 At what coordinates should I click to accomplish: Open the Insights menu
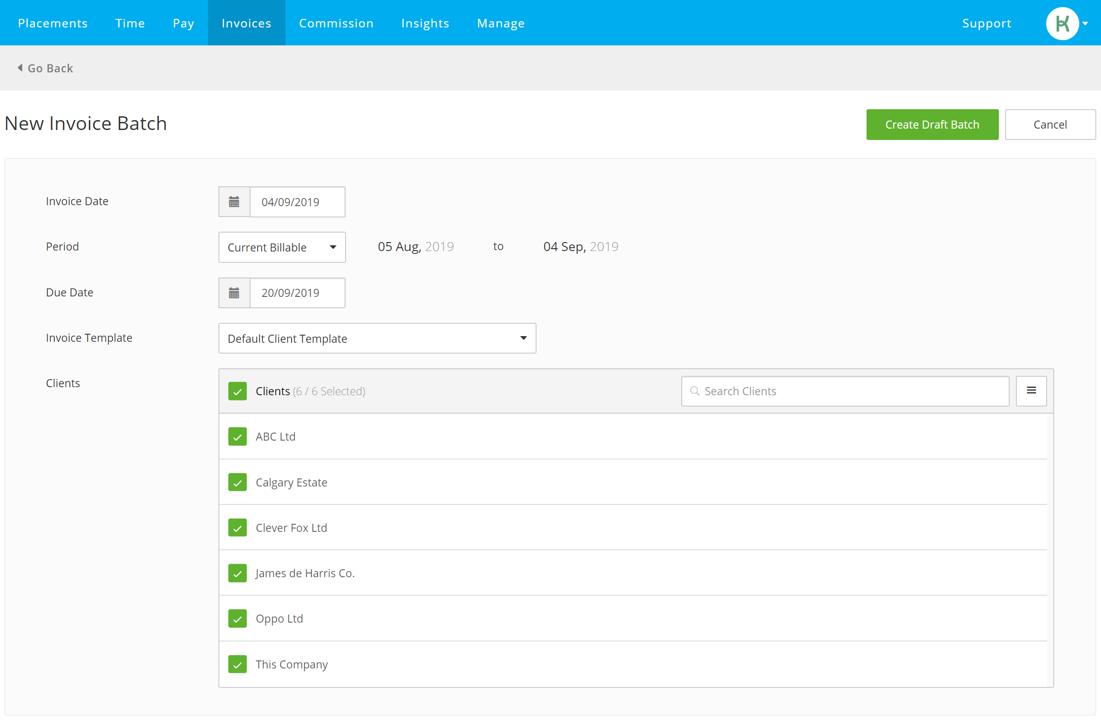coord(425,23)
